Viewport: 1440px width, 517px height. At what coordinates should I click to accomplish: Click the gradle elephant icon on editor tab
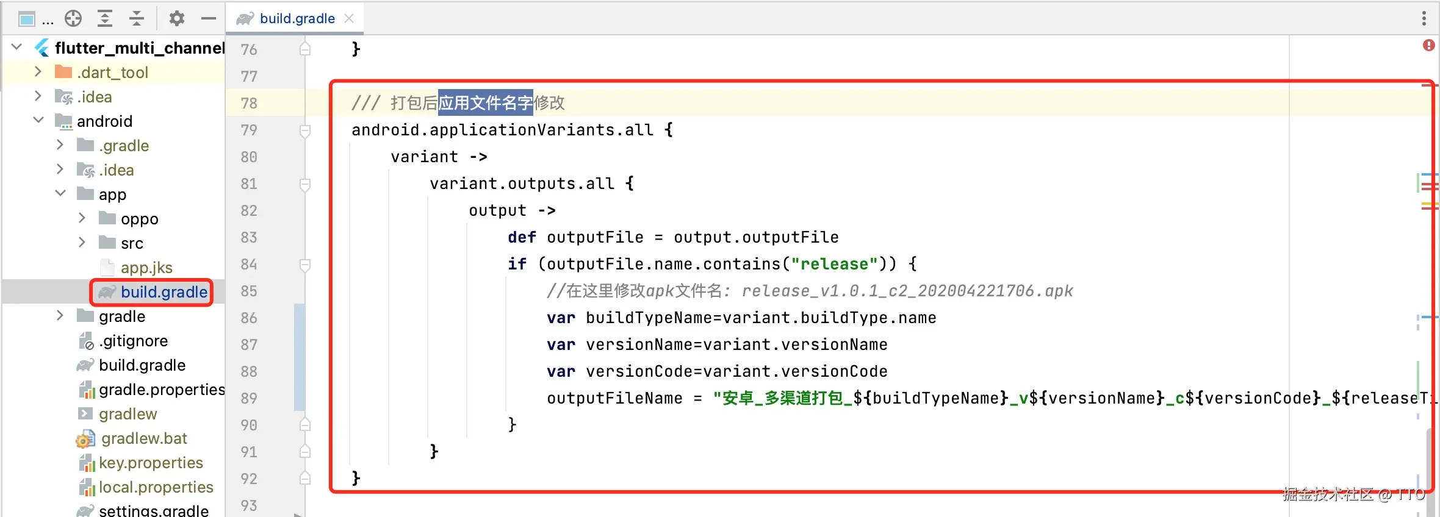coord(245,19)
